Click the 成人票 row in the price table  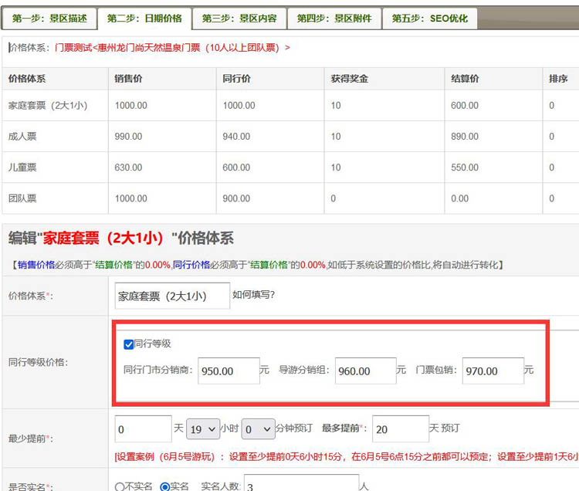22,137
